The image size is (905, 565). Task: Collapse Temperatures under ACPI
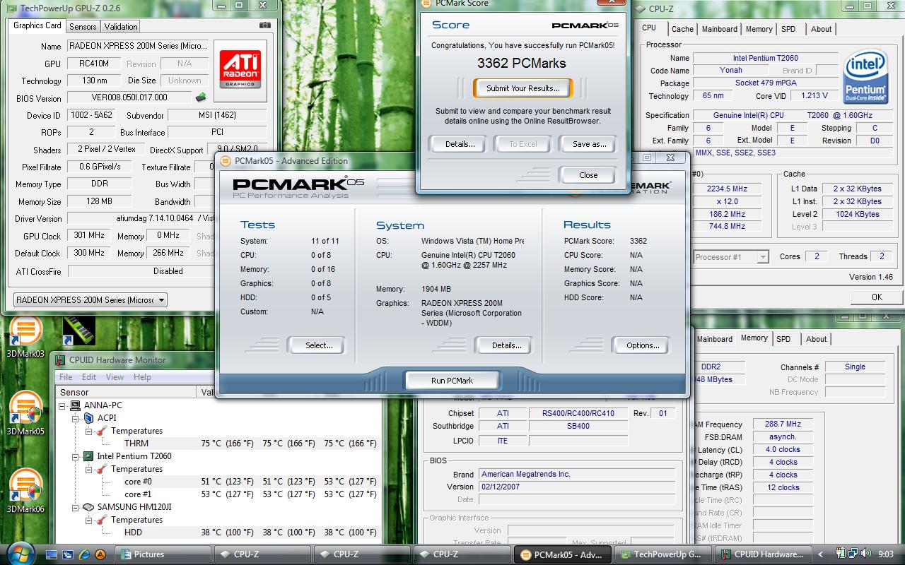point(89,432)
